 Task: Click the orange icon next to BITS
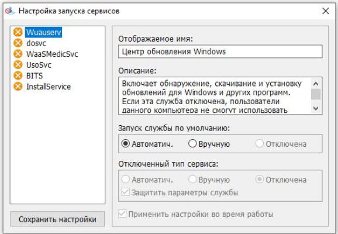click(x=18, y=75)
